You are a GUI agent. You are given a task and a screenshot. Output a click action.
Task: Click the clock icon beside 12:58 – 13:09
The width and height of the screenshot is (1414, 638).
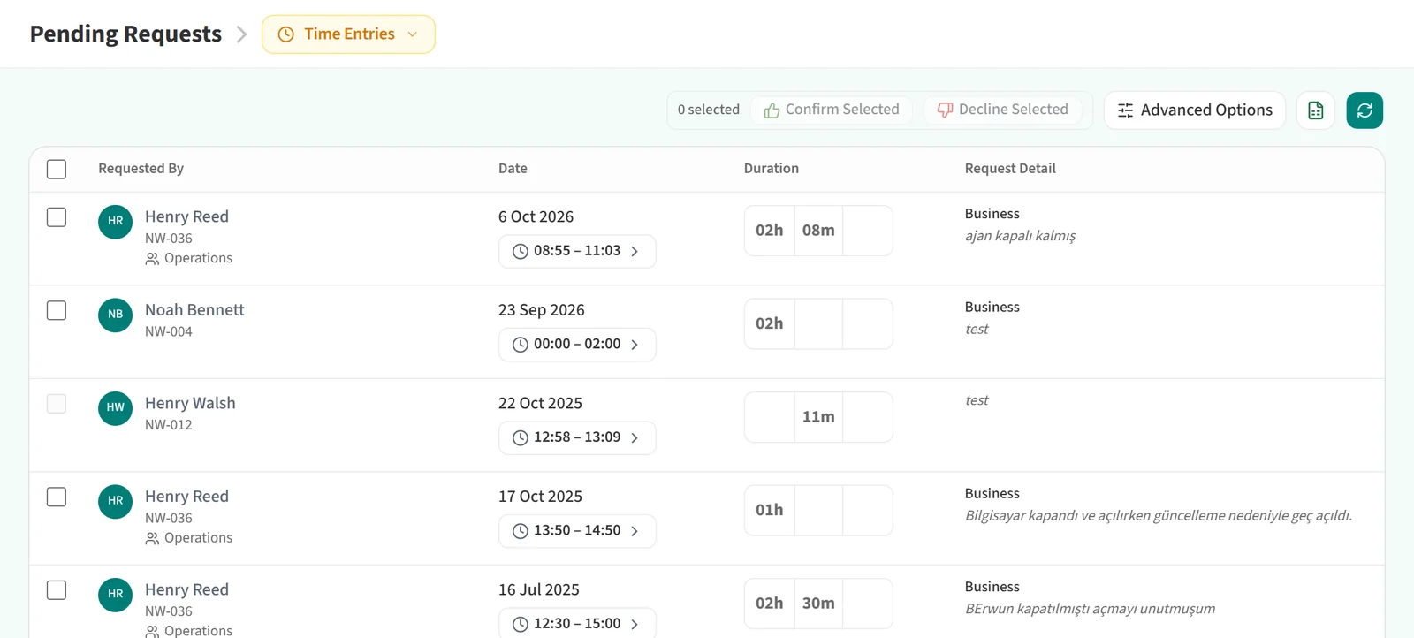tap(521, 438)
